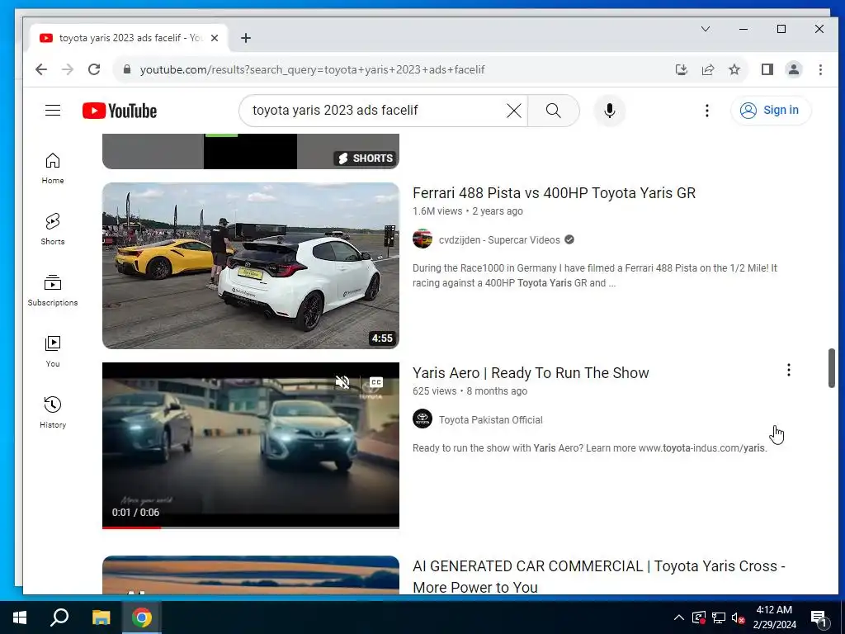
Task: Open 'Ferrari 488 Pista vs 400HP Toyota Yaris GR' title
Action: 554,193
